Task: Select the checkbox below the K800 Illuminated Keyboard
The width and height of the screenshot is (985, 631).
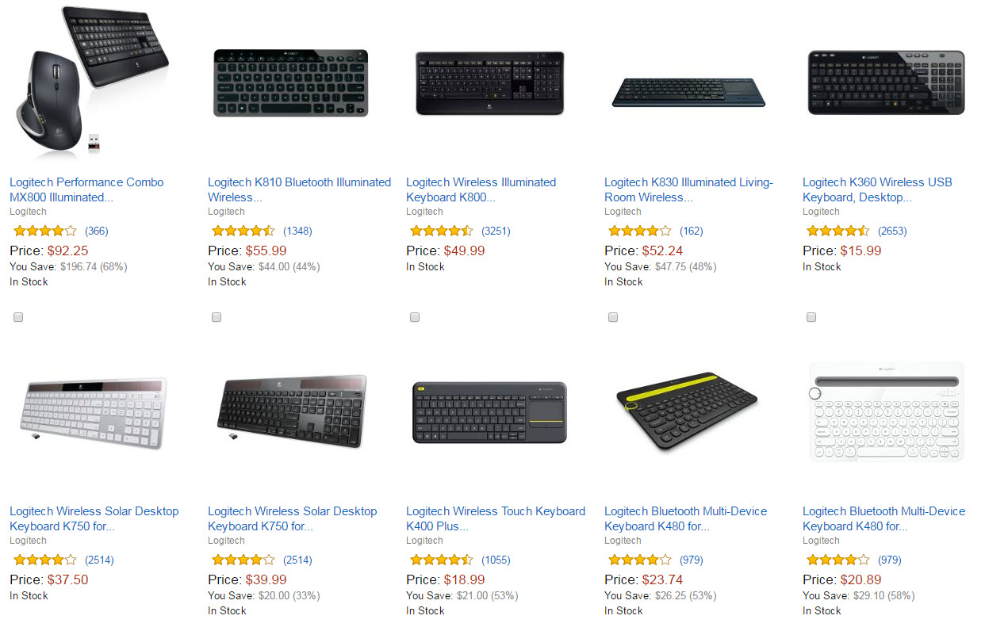Action: coord(415,317)
